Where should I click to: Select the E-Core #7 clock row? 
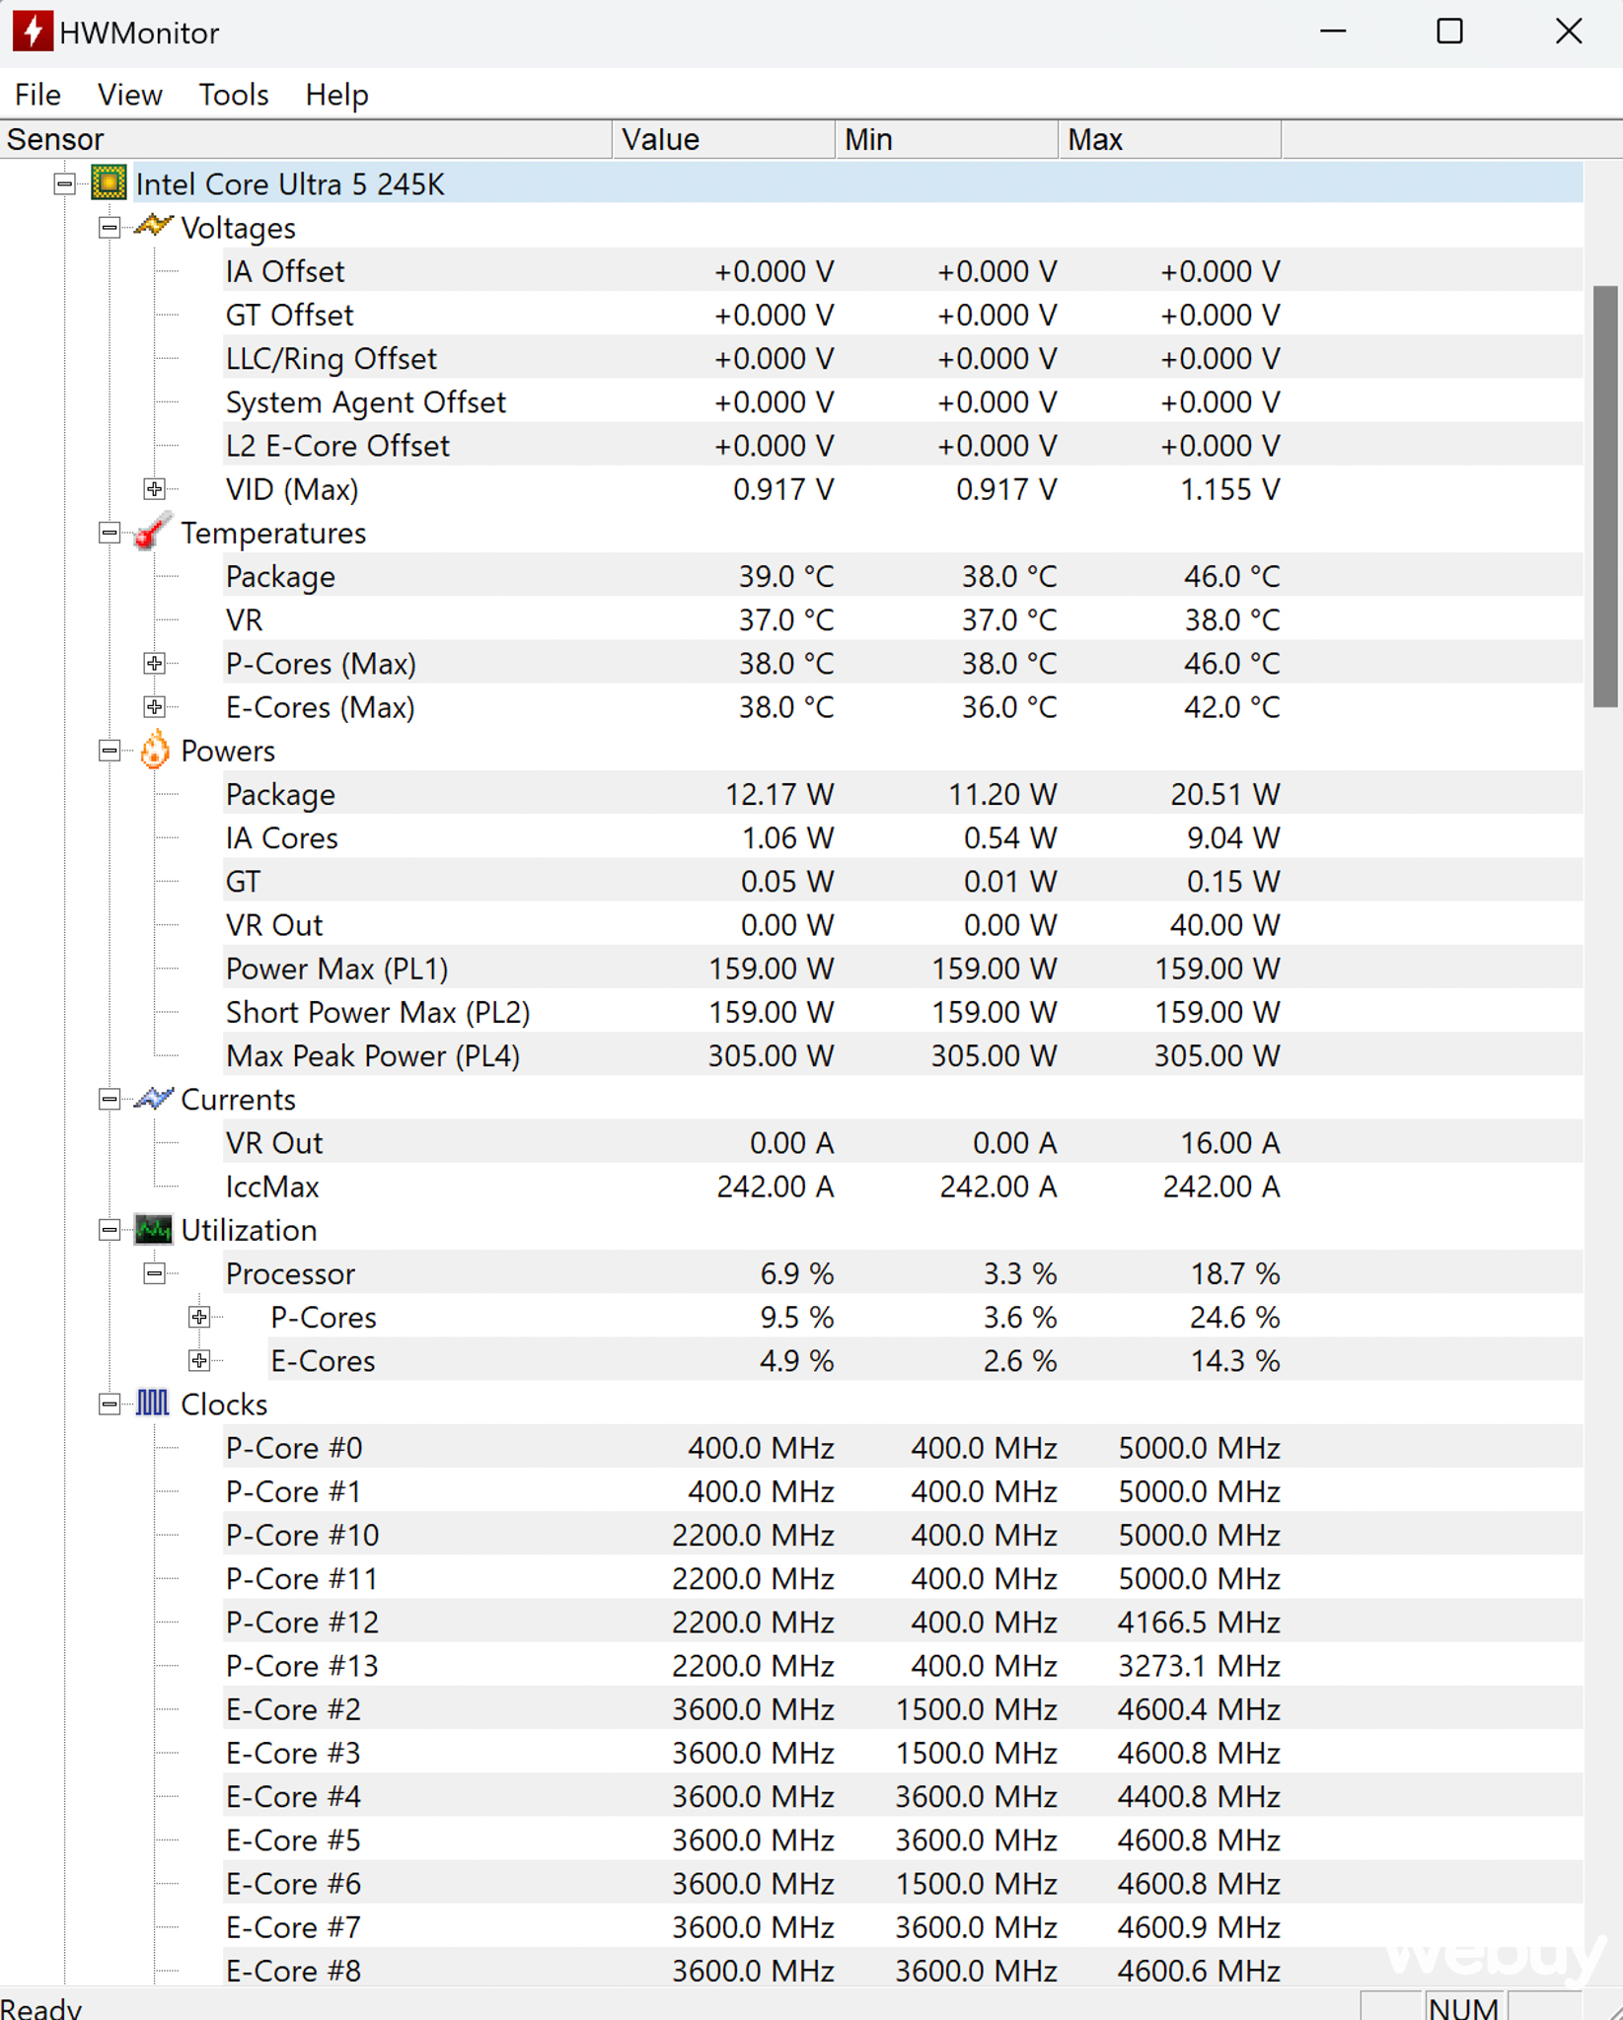903,1926
